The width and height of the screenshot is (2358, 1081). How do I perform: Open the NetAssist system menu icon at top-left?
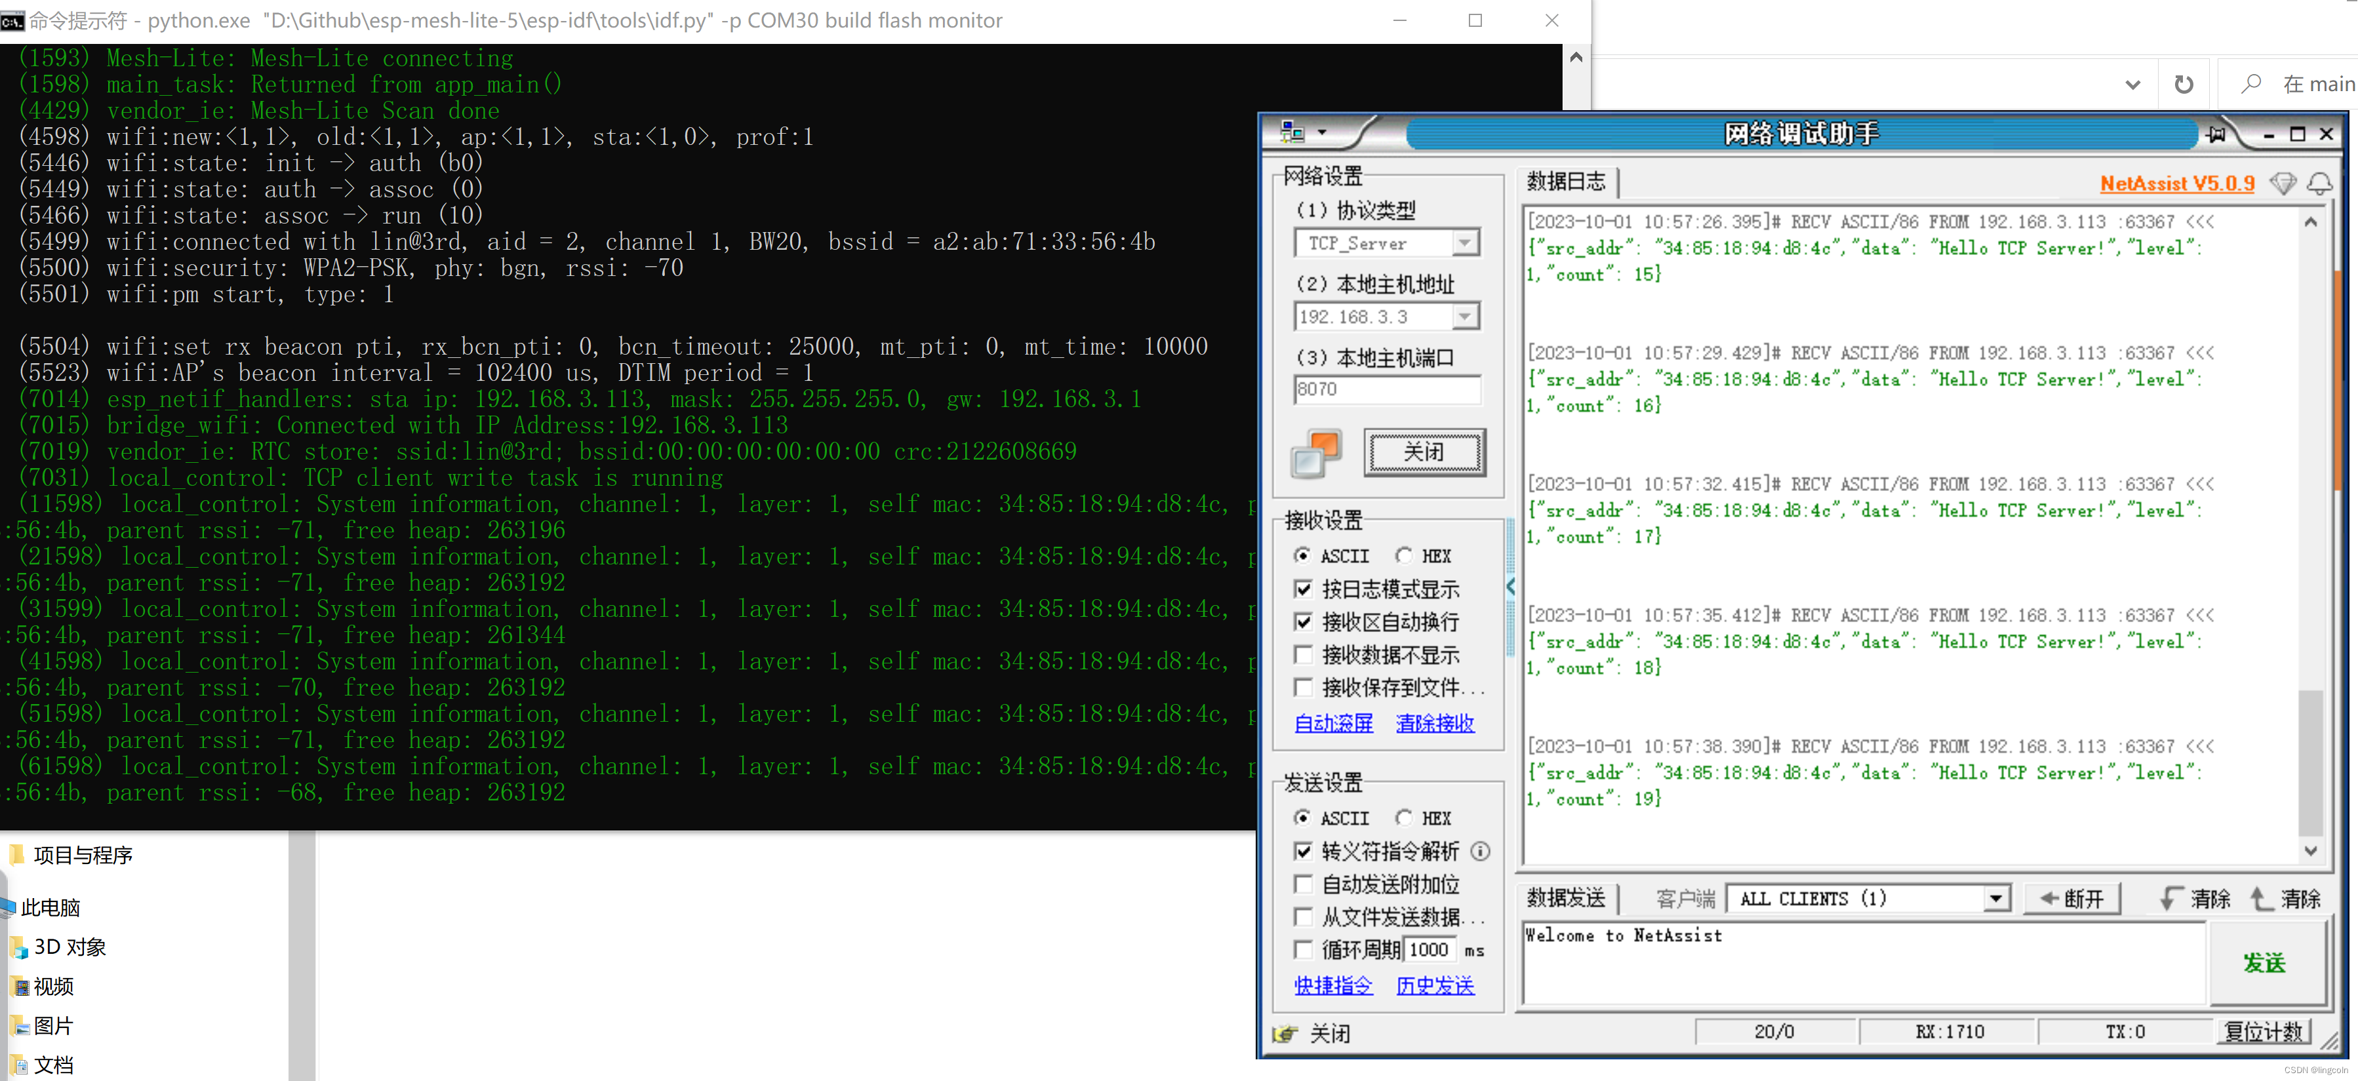click(1292, 132)
